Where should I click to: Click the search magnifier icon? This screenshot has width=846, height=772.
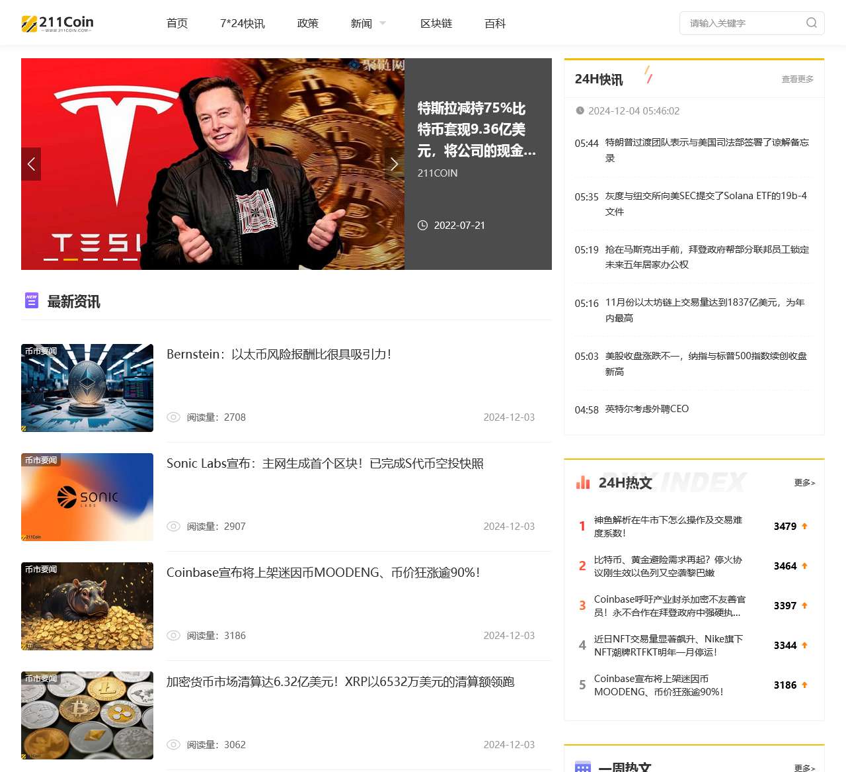812,22
